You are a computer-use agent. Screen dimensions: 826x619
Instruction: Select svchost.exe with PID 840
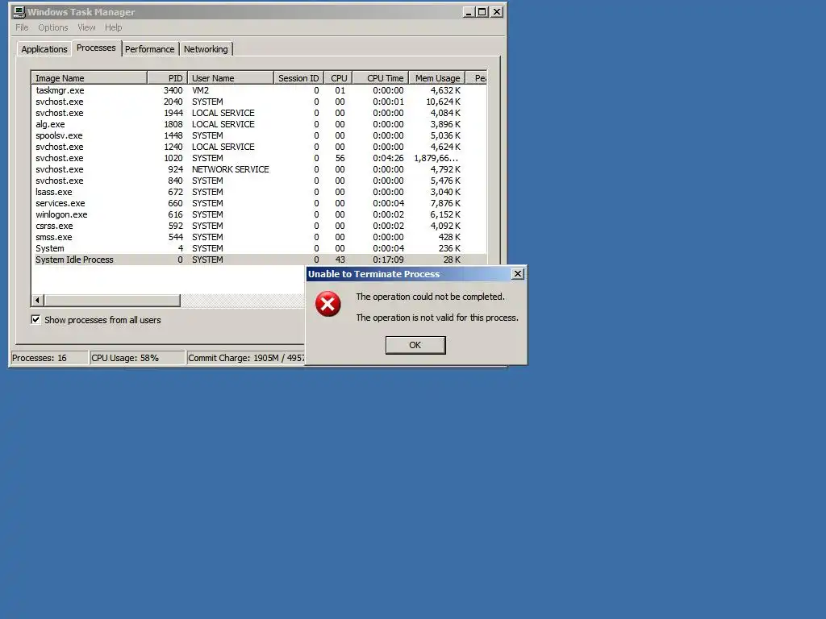click(x=259, y=181)
